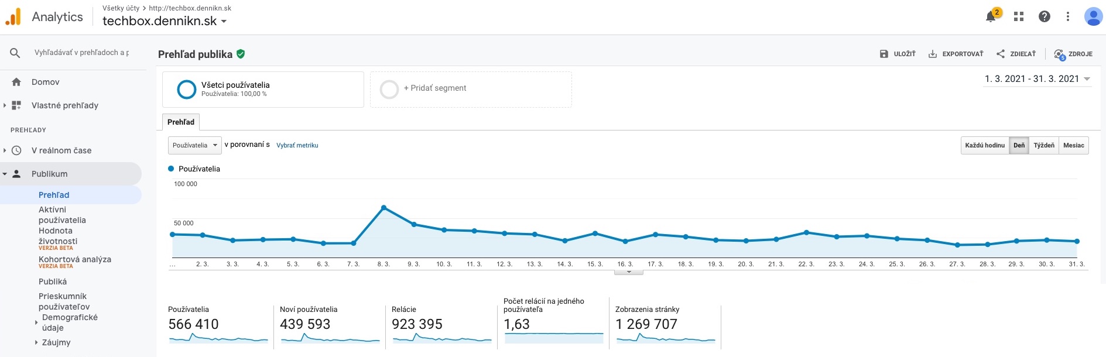This screenshot has height=357, width=1106.
Task: Click the ZDROJE insights icon
Action: [x=1059, y=54]
